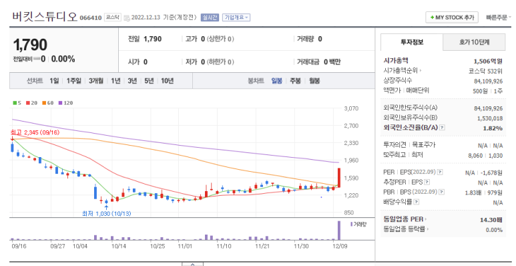516x266 pixels.
Task: Open the 기업개요 dropdown
Action: click(236, 17)
